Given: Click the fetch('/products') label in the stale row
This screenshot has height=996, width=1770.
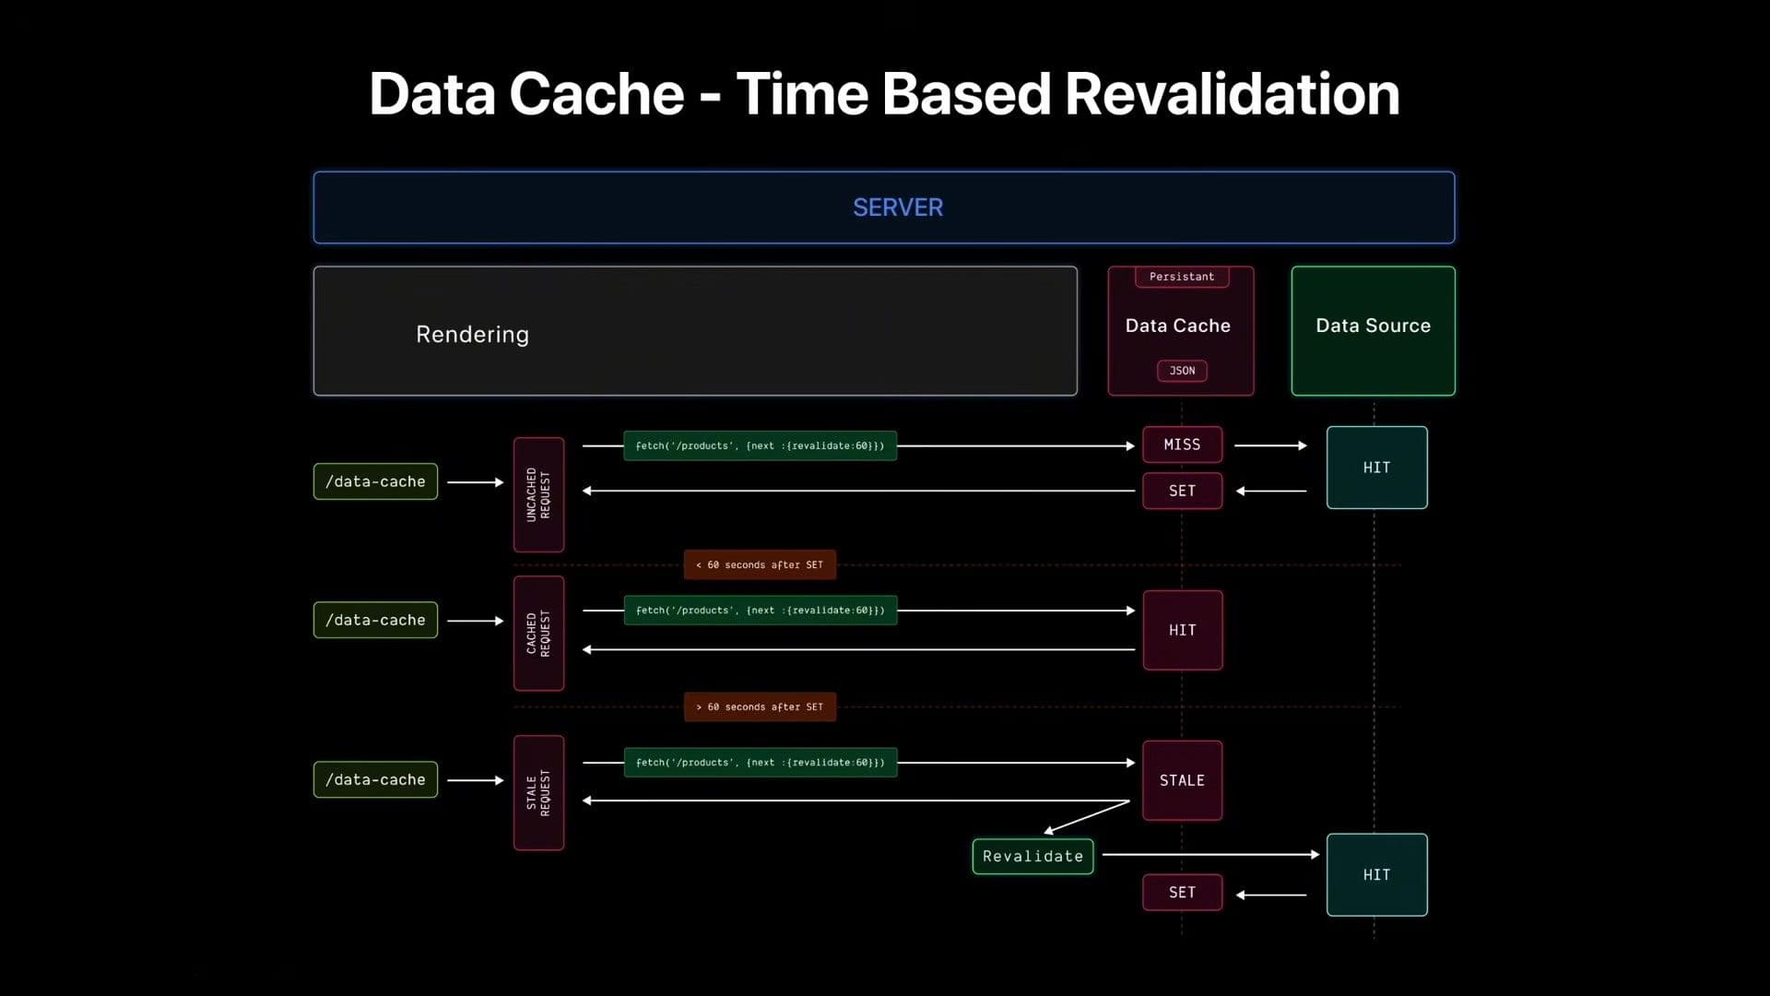Looking at the screenshot, I should (759, 762).
